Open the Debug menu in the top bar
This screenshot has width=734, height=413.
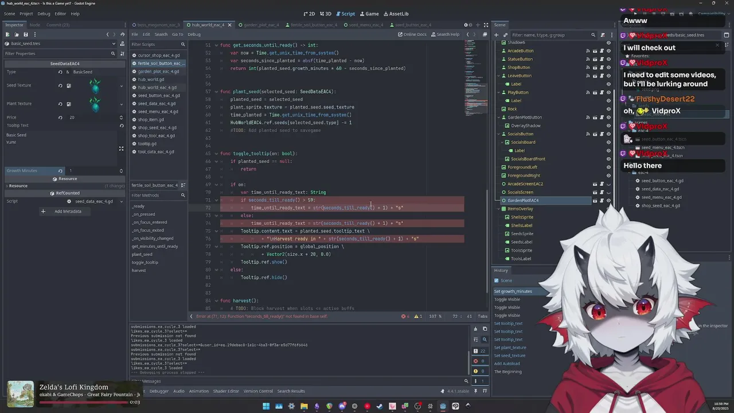click(44, 14)
